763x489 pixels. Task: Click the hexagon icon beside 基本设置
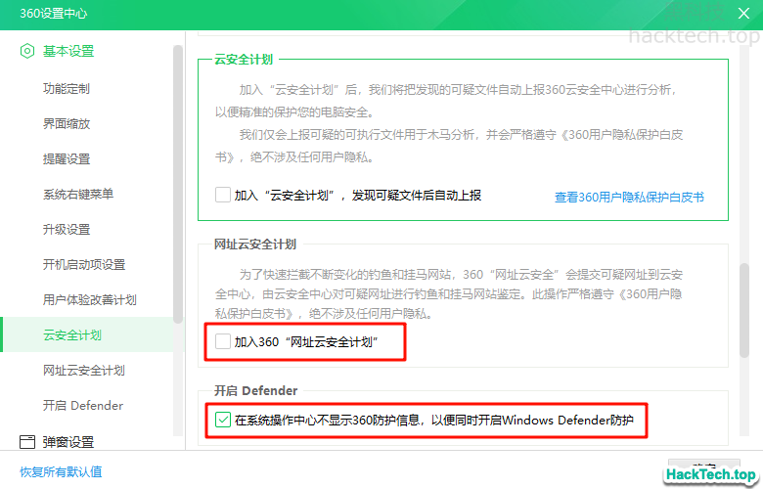pyautogui.click(x=27, y=51)
